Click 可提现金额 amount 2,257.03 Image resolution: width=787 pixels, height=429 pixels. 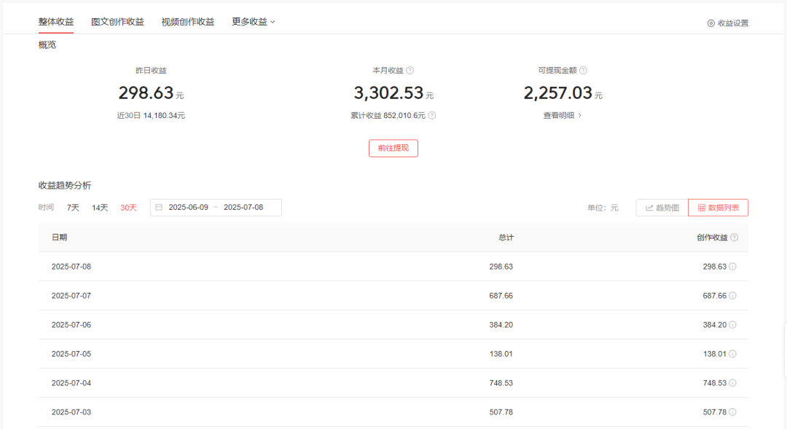(558, 93)
